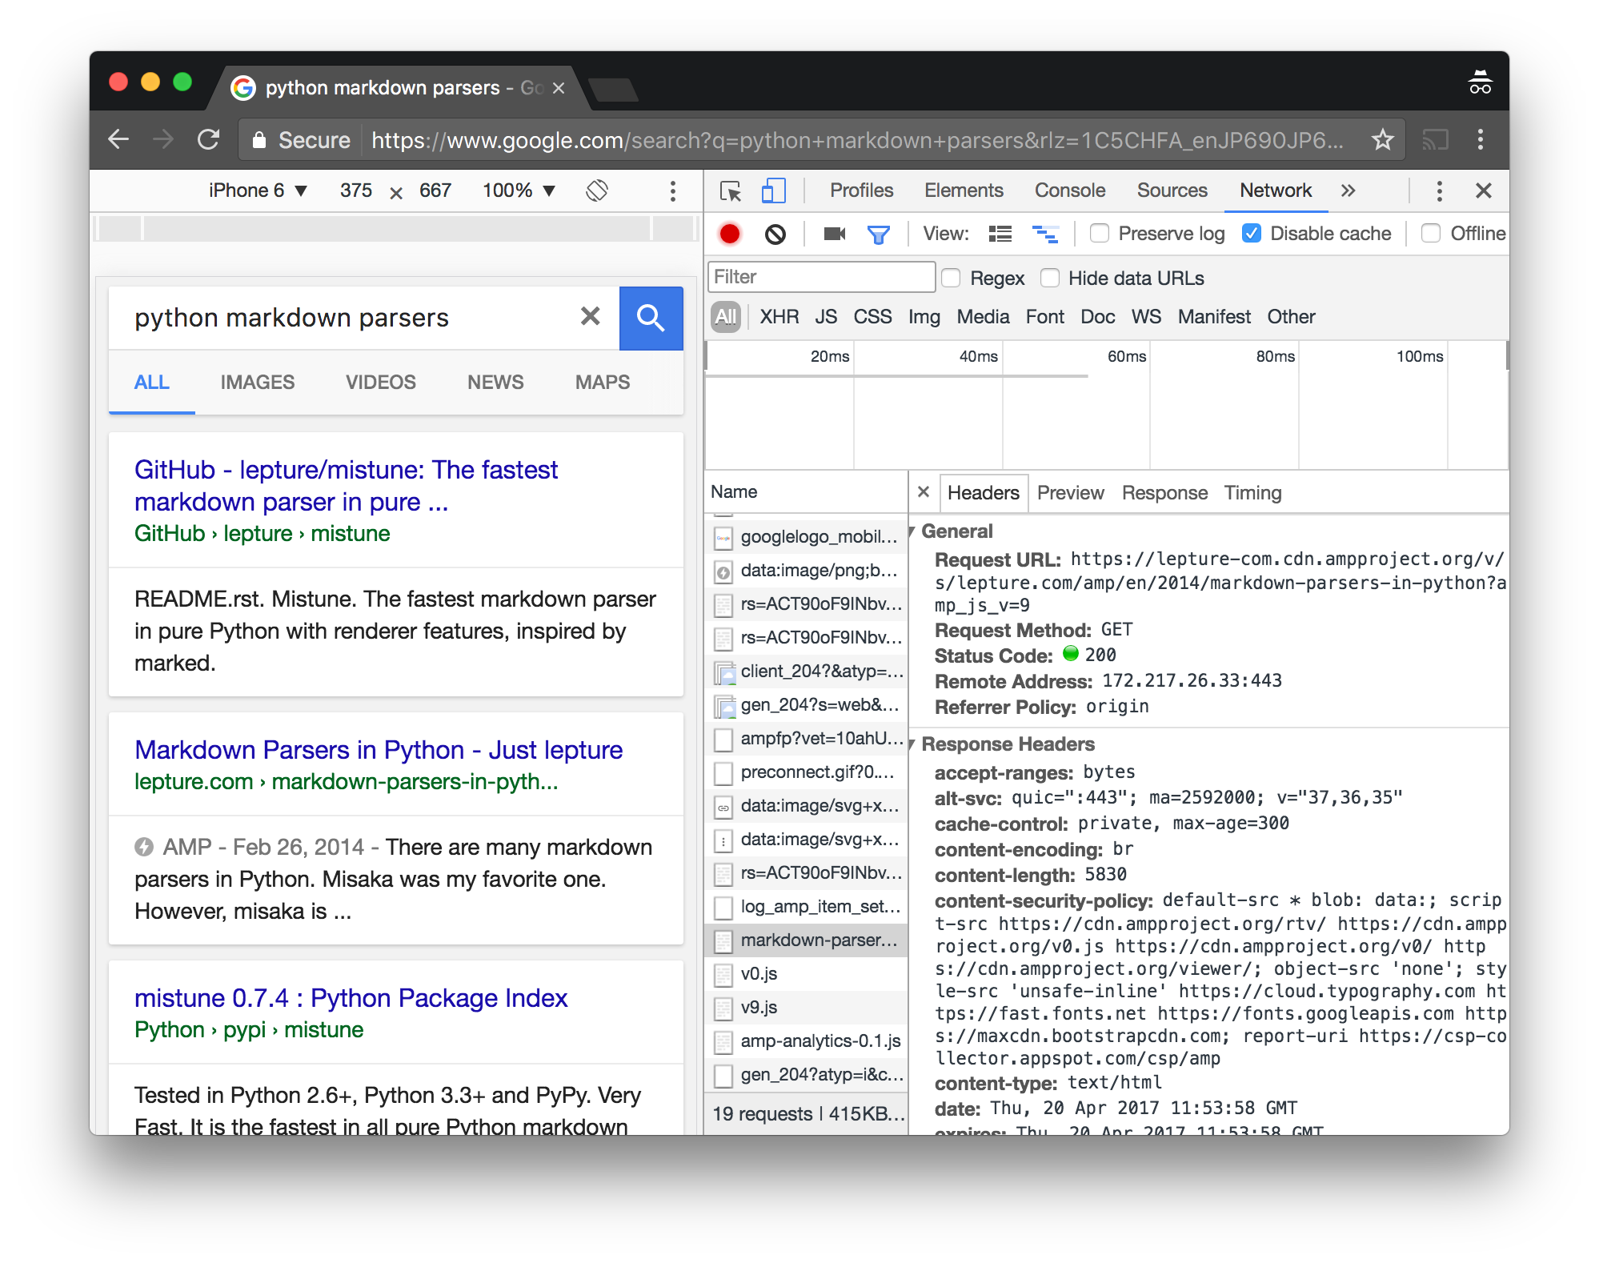Open the Elements panel tab

[964, 190]
